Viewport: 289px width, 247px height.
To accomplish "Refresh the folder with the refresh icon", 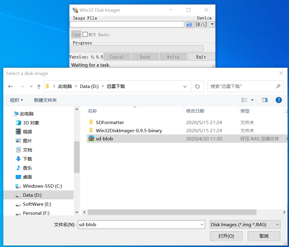I will tap(197, 86).
